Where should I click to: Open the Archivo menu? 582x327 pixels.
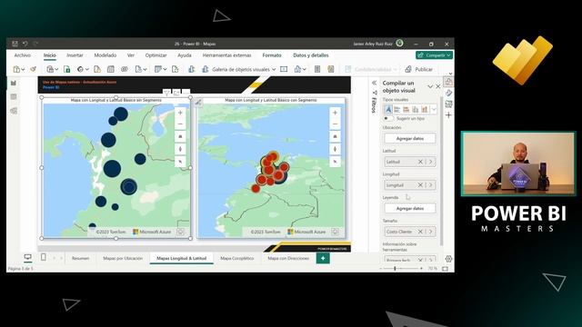point(22,55)
